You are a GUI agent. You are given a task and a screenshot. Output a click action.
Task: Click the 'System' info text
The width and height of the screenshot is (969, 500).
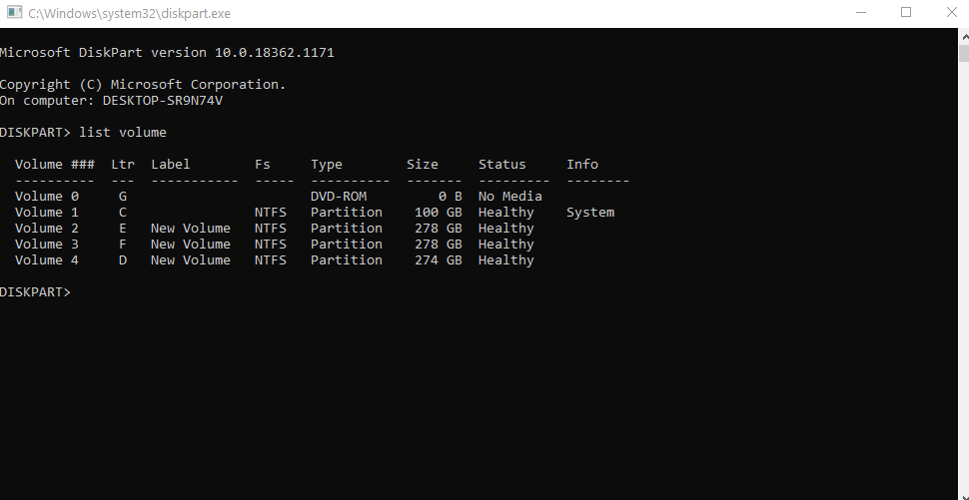point(590,213)
